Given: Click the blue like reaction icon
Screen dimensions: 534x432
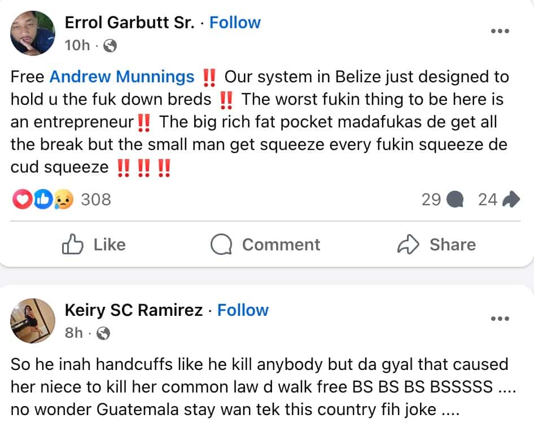Looking at the screenshot, I should click(42, 199).
